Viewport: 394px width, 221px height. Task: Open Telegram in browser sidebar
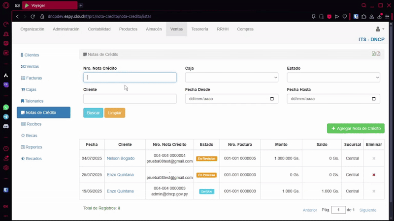click(6, 117)
